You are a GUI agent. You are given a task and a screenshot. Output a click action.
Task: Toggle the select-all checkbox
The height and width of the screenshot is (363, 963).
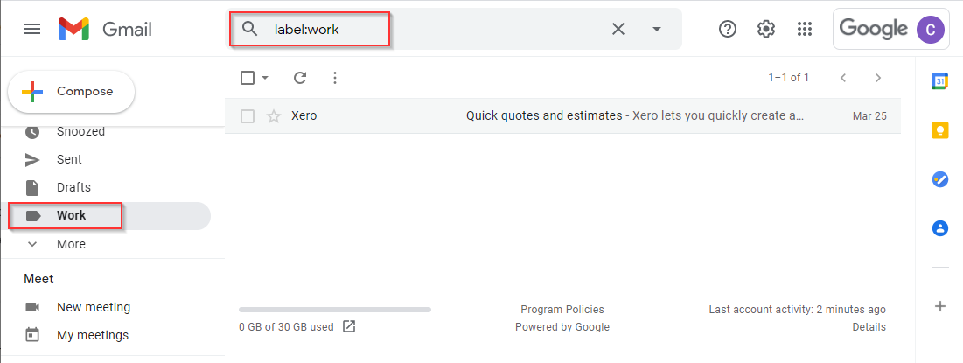click(x=248, y=78)
